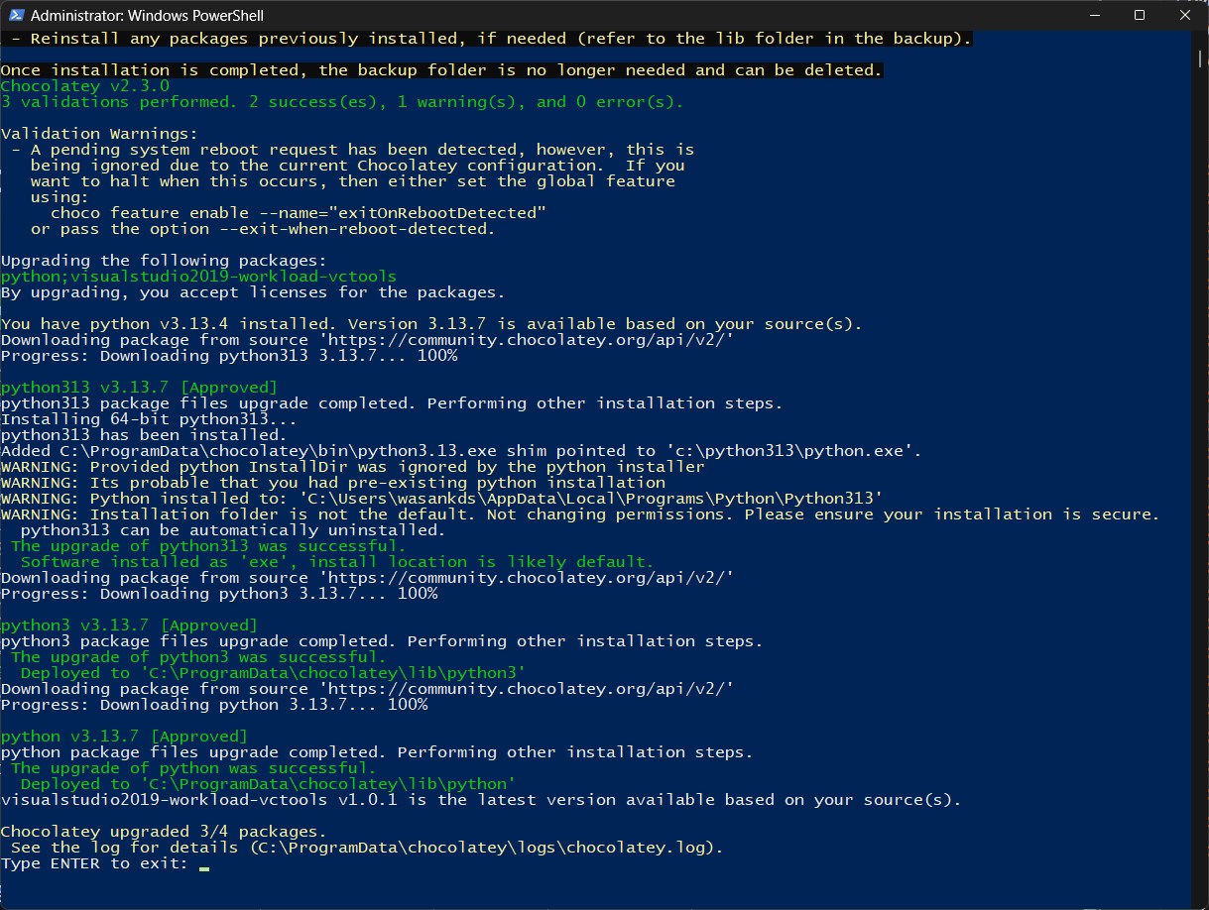Click the 'python313 v3.13.7 [Approved]' line
The height and width of the screenshot is (910, 1209).
click(x=139, y=388)
